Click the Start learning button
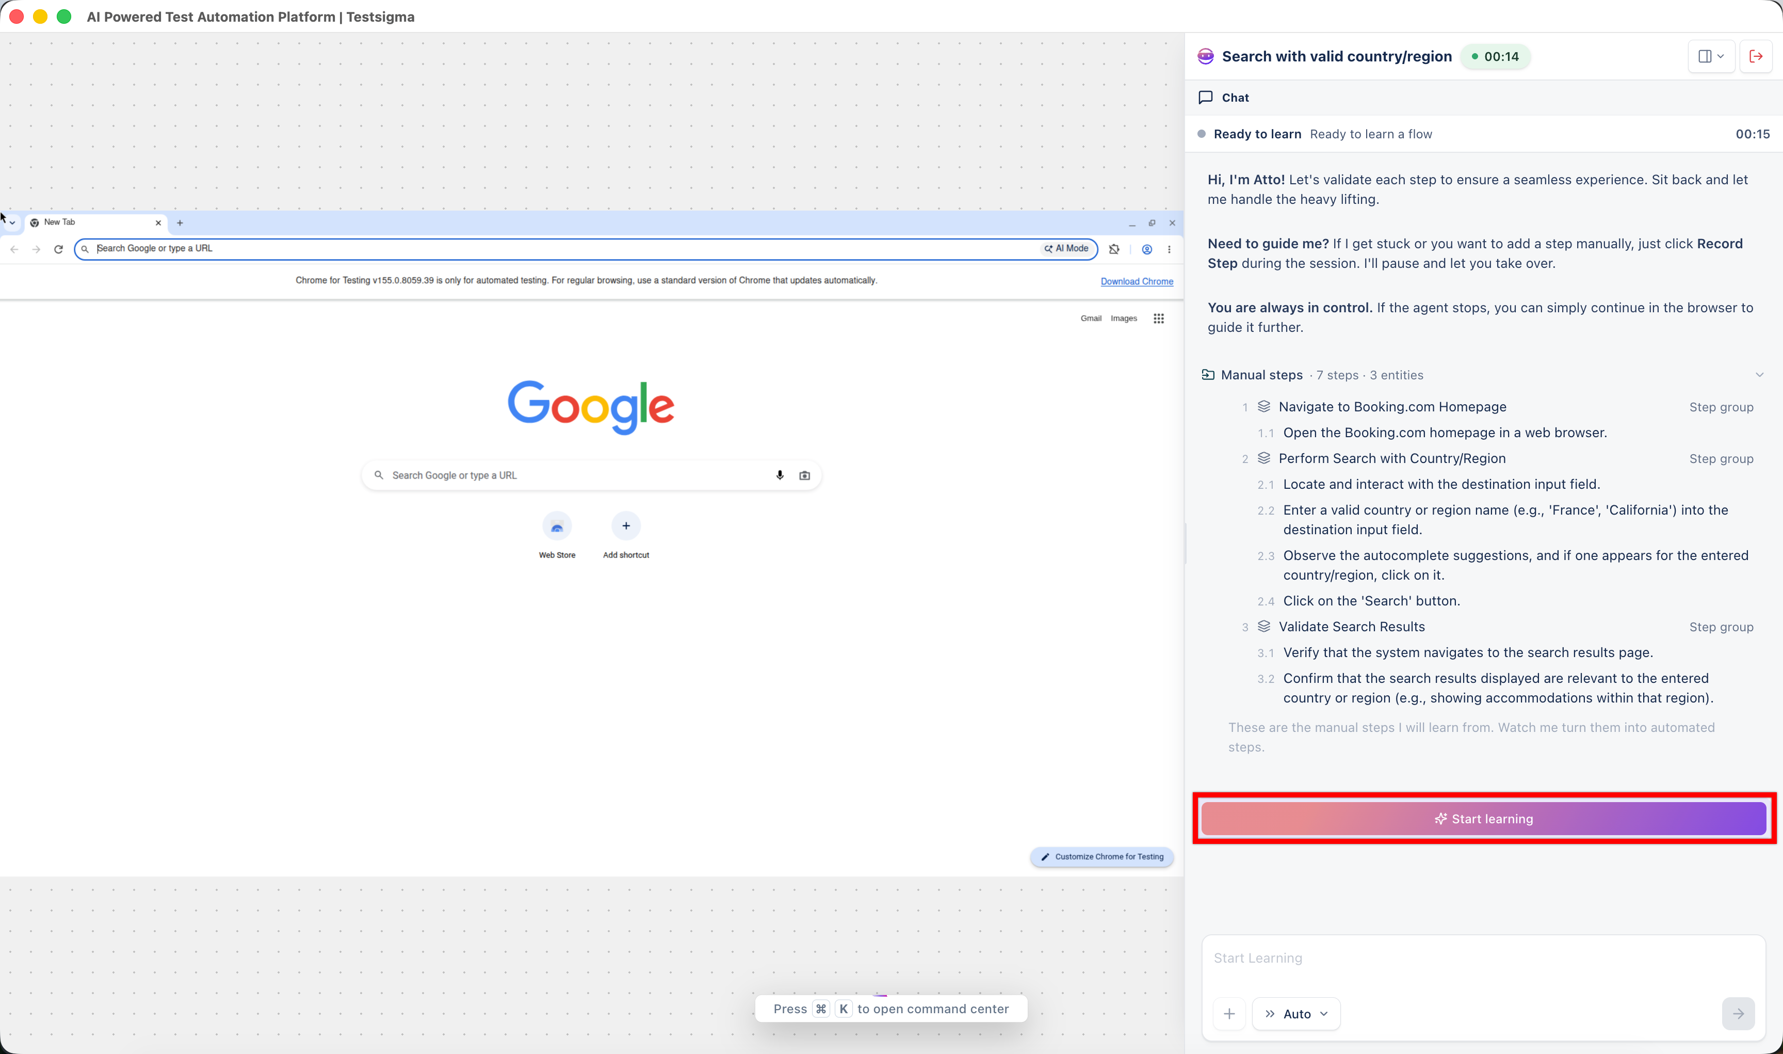 pos(1483,819)
